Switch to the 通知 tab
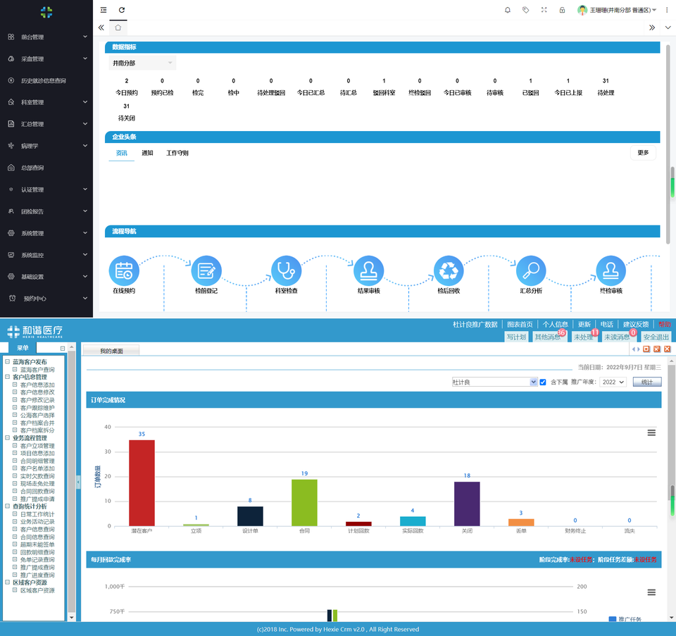676x636 pixels. tap(147, 153)
